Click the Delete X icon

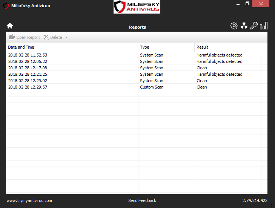pyautogui.click(x=46, y=37)
